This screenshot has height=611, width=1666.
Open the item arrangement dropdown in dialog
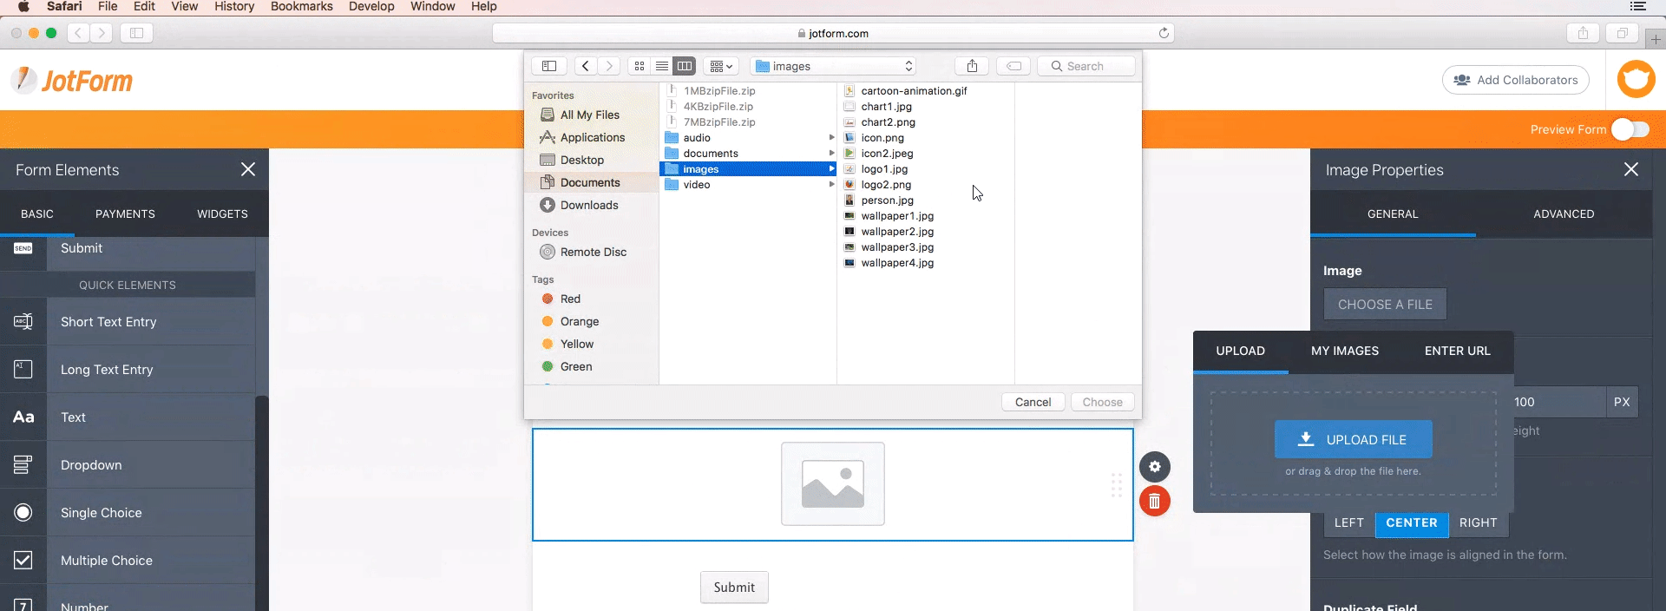tap(721, 66)
